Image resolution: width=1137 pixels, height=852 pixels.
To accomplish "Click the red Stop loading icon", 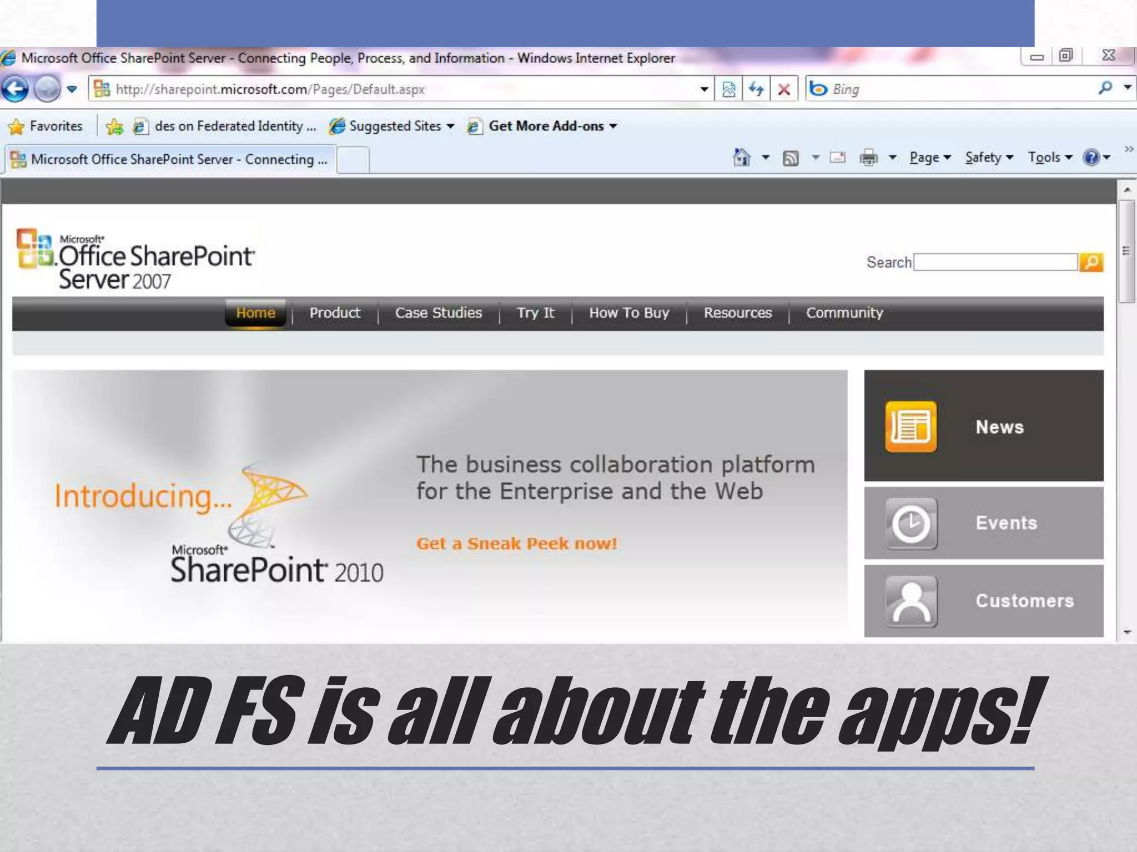I will coord(784,89).
